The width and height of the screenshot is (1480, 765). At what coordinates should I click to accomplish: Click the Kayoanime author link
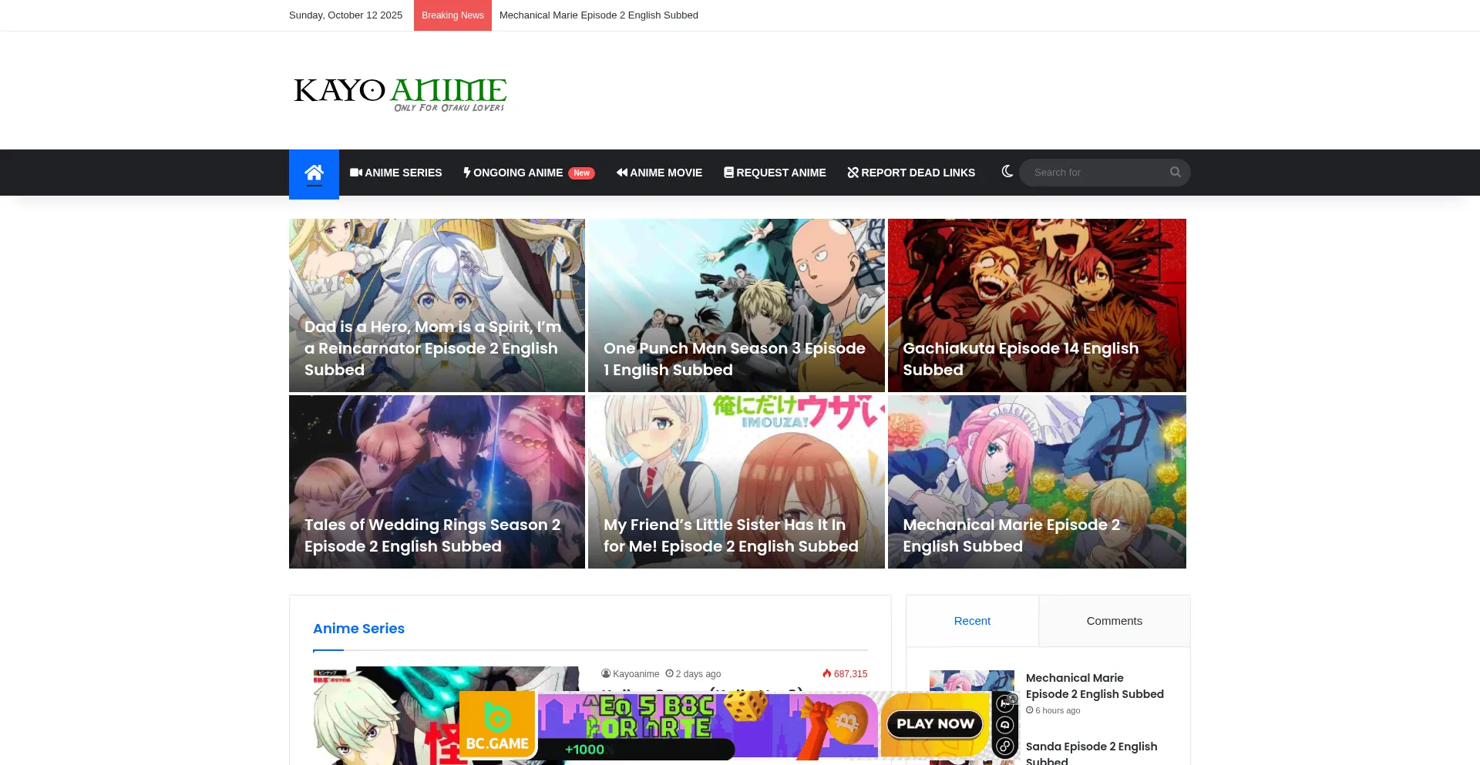635,674
